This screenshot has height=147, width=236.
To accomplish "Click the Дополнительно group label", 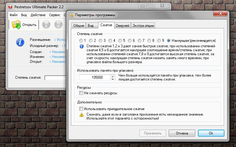I will click(90, 102).
